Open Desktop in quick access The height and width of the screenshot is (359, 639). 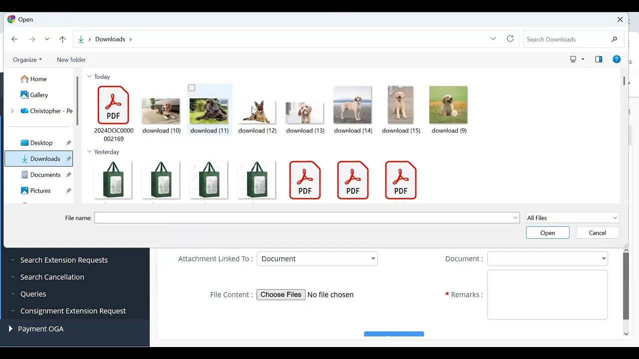click(x=41, y=143)
